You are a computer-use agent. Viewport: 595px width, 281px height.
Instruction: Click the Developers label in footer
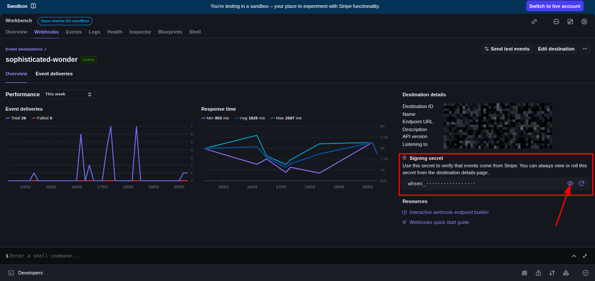coord(31,273)
